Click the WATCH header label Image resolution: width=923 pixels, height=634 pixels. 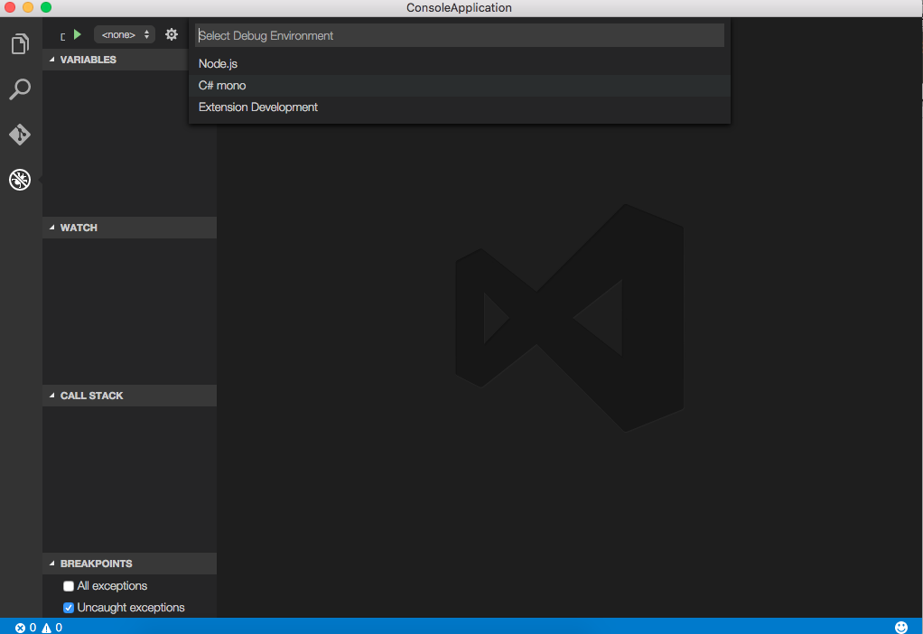click(x=79, y=228)
